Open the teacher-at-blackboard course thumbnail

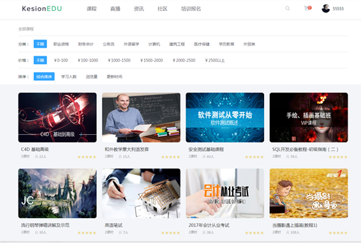142,118
